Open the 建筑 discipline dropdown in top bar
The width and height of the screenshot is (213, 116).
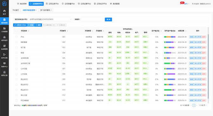click(187, 4)
